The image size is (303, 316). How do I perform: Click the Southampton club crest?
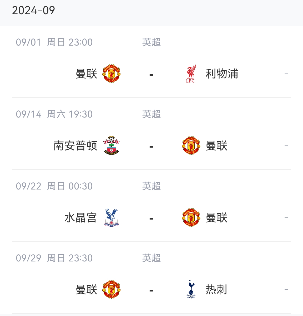[x=111, y=145]
